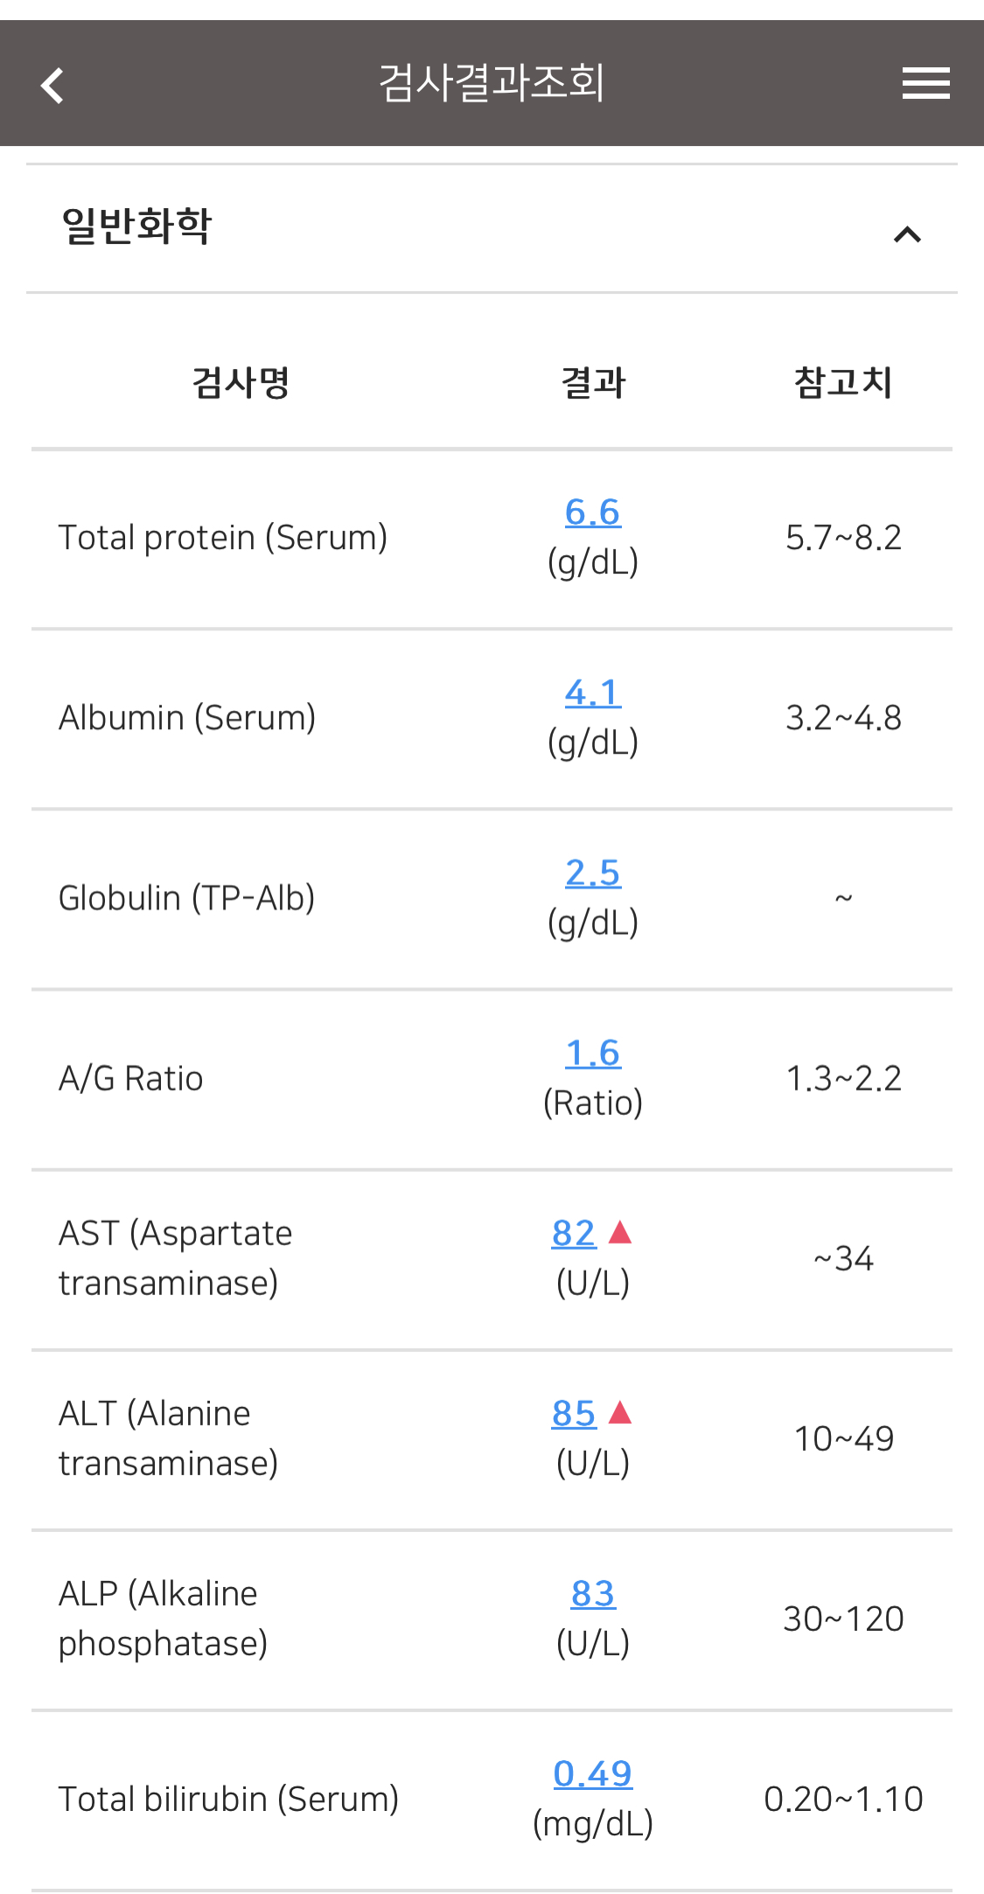
Task: Open the hamburger menu icon
Action: tap(926, 83)
